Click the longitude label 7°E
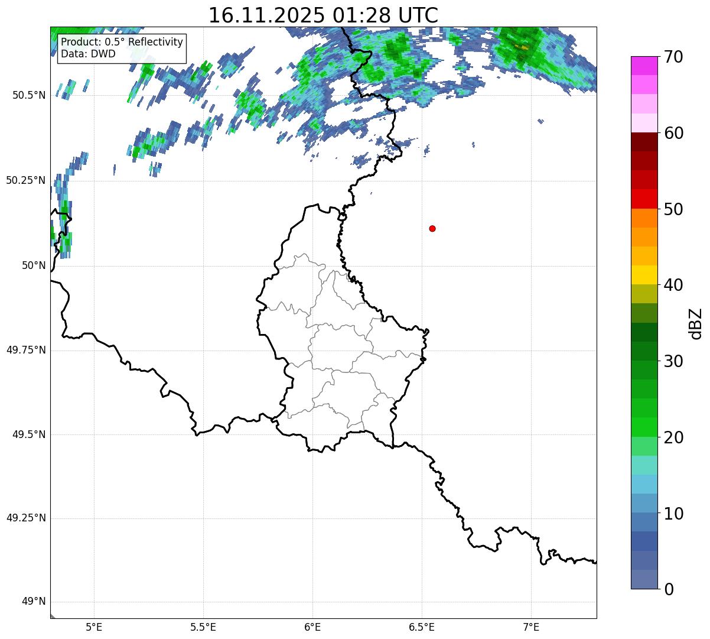 (531, 627)
